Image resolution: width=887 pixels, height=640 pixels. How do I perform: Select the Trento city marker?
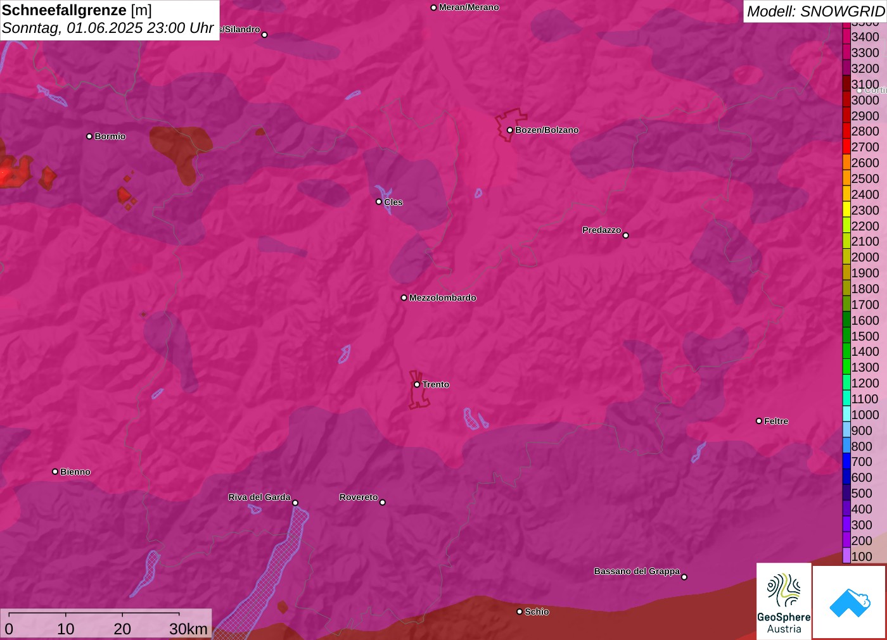coord(417,384)
